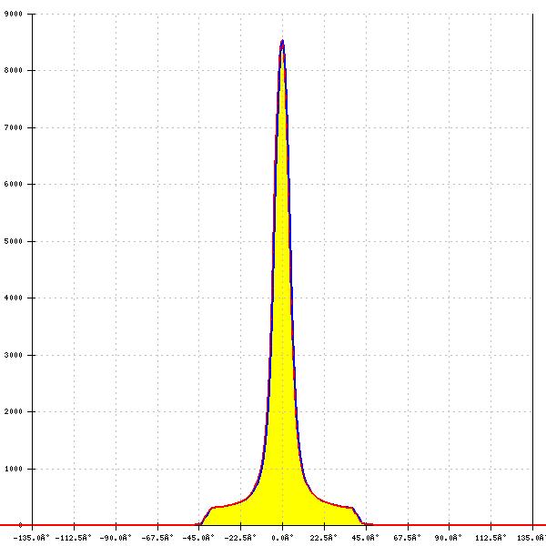The width and height of the screenshot is (546, 546).
Task: Click the -90.0° x-axis label
Action: (x=116, y=538)
